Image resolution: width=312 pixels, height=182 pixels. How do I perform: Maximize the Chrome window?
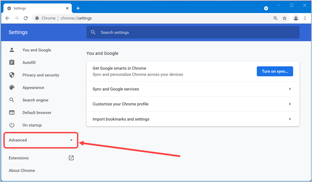[292, 5]
